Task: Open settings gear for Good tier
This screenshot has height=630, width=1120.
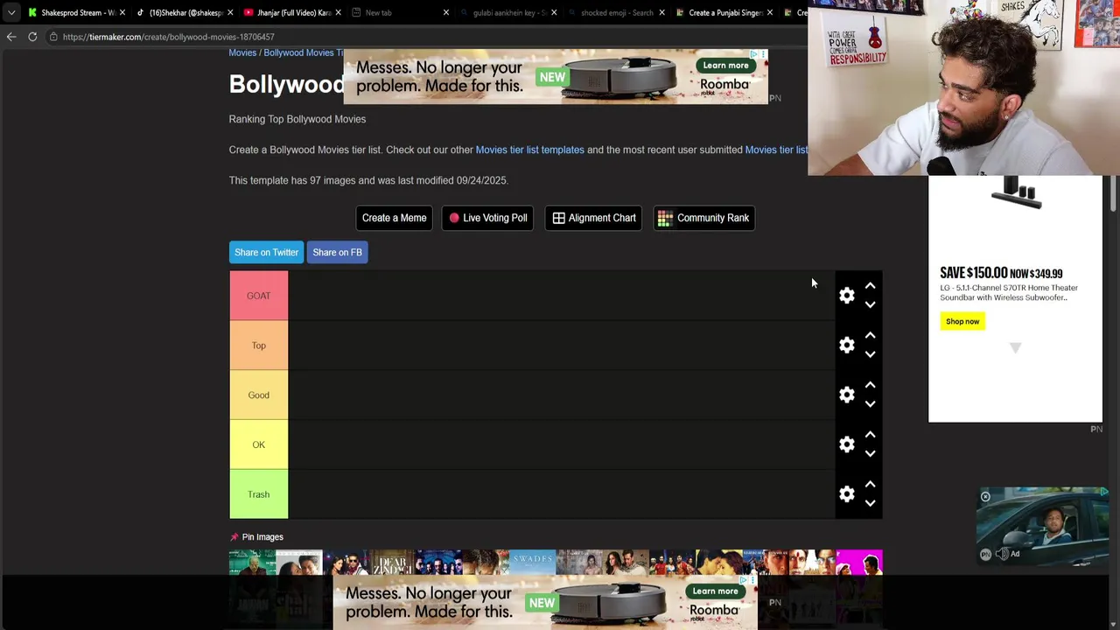Action: 846,395
